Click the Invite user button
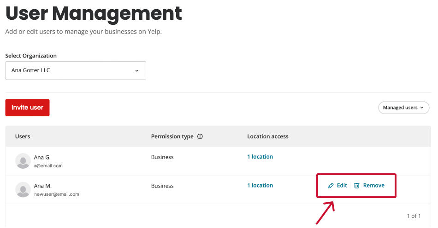Screen dimensions: 438x228 (27, 108)
